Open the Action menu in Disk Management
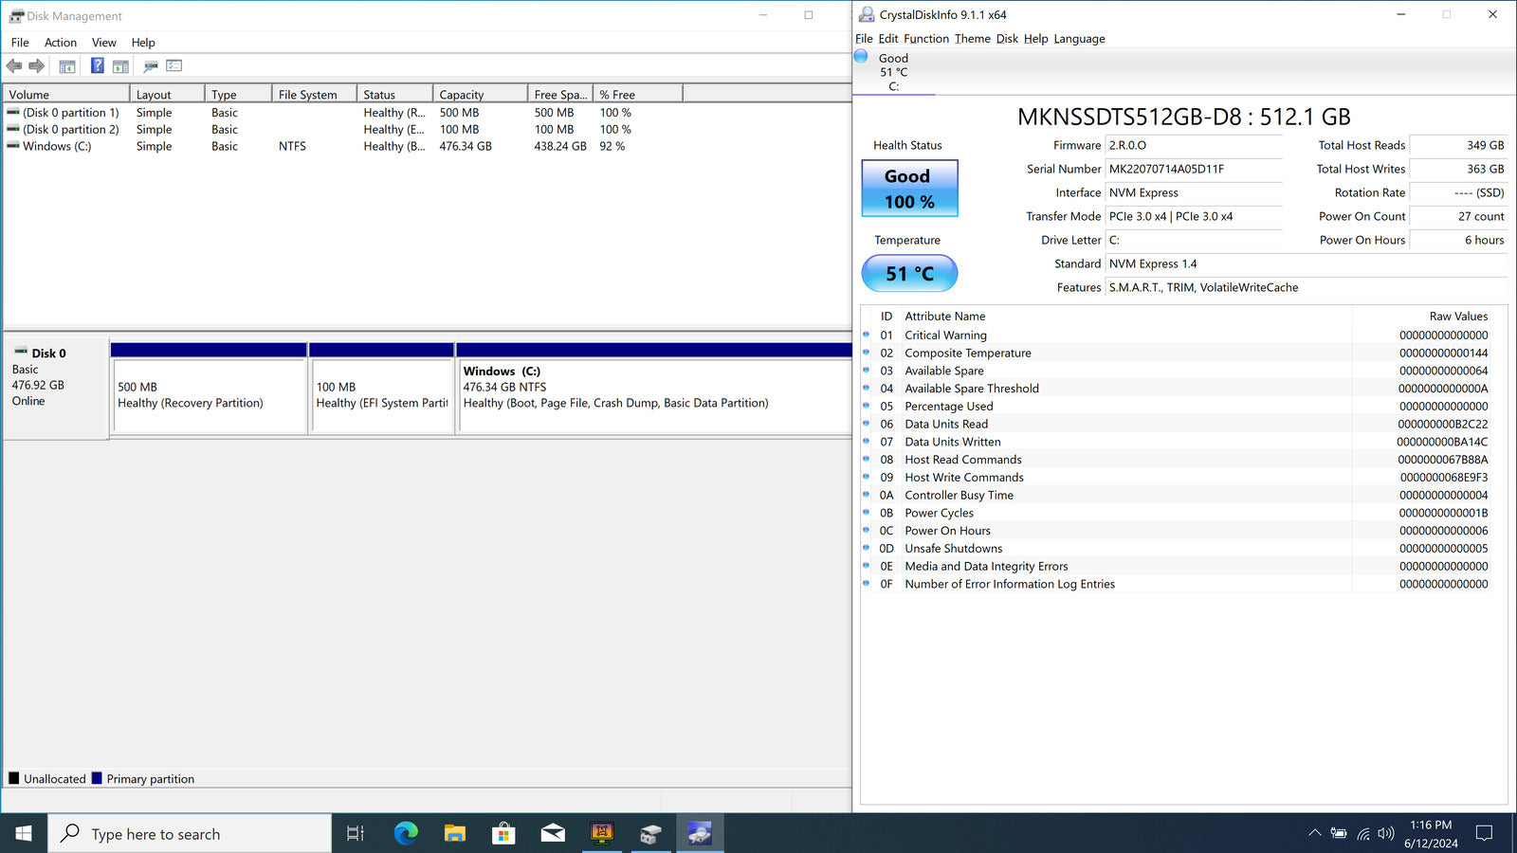This screenshot has height=853, width=1517. 61,43
